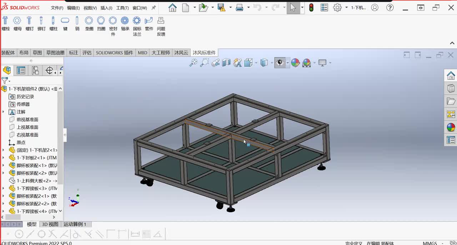The height and width of the screenshot is (245, 457).
Task: Switch to ConfigurationManager tab
Action: tap(35, 70)
